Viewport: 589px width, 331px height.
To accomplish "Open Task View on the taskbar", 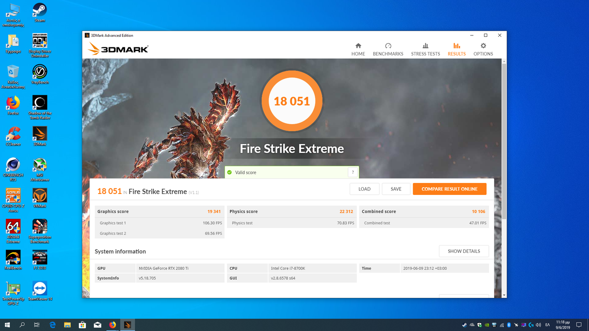I will [x=37, y=325].
